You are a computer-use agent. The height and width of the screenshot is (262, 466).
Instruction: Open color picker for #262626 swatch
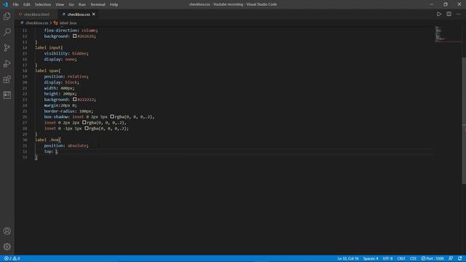pyautogui.click(x=74, y=36)
